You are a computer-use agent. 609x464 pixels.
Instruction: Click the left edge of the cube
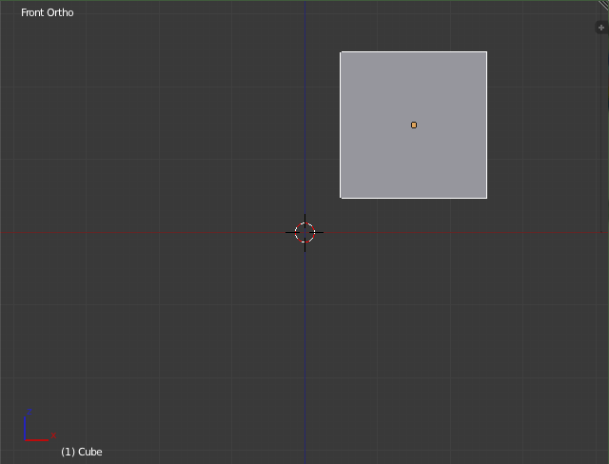click(x=341, y=125)
